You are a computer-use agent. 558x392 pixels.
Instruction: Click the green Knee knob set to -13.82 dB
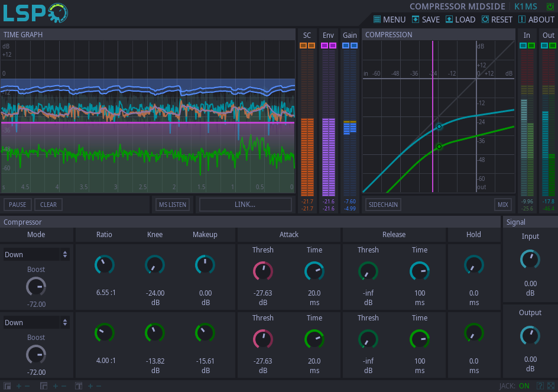pos(155,333)
